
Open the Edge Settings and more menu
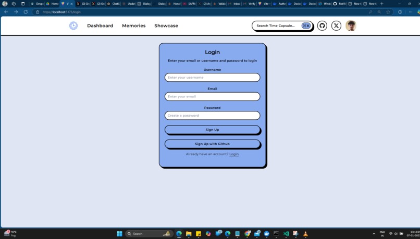(410, 12)
